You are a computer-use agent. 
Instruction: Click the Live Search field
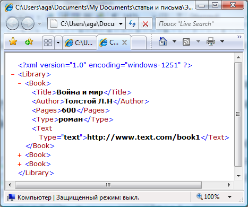click(200, 23)
